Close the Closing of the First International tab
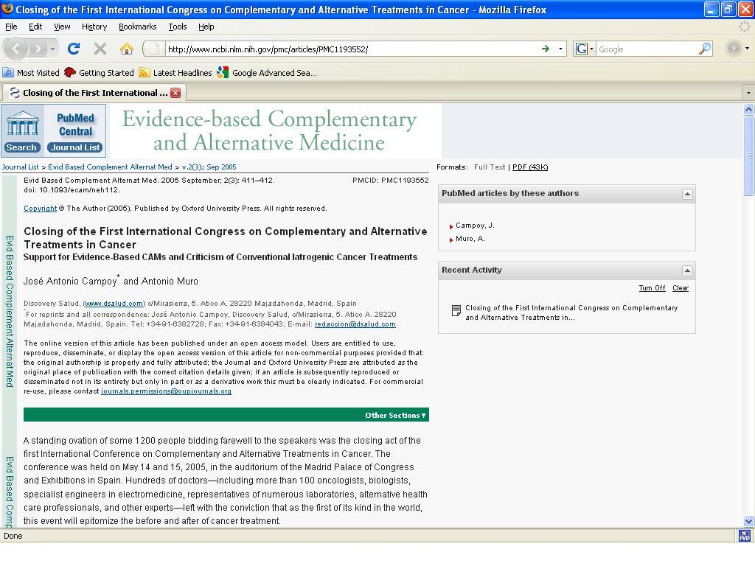 click(175, 93)
